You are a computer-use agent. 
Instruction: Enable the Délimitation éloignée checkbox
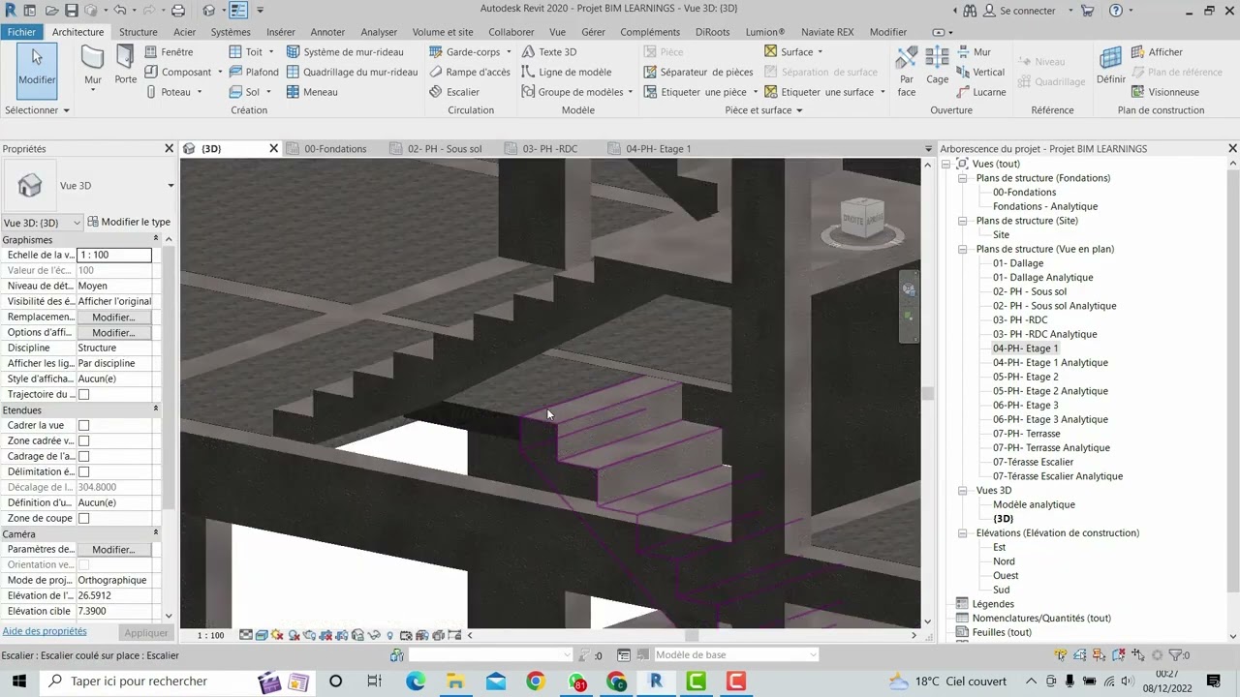(x=83, y=471)
